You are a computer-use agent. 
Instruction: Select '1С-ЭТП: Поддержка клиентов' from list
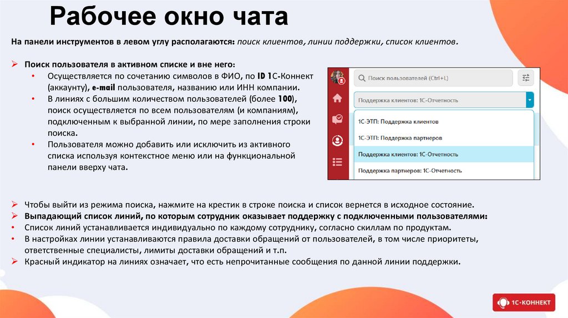[443, 121]
